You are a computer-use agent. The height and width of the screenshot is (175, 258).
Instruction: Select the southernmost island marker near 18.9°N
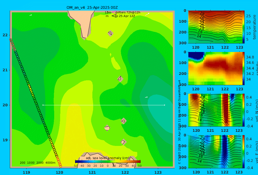pyautogui.click(x=123, y=142)
